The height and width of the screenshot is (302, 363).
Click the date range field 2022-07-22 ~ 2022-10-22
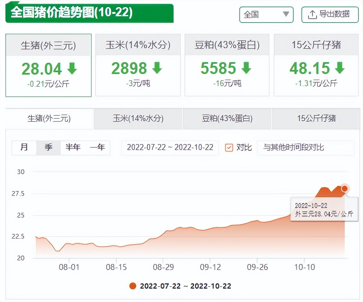pyautogui.click(x=170, y=148)
